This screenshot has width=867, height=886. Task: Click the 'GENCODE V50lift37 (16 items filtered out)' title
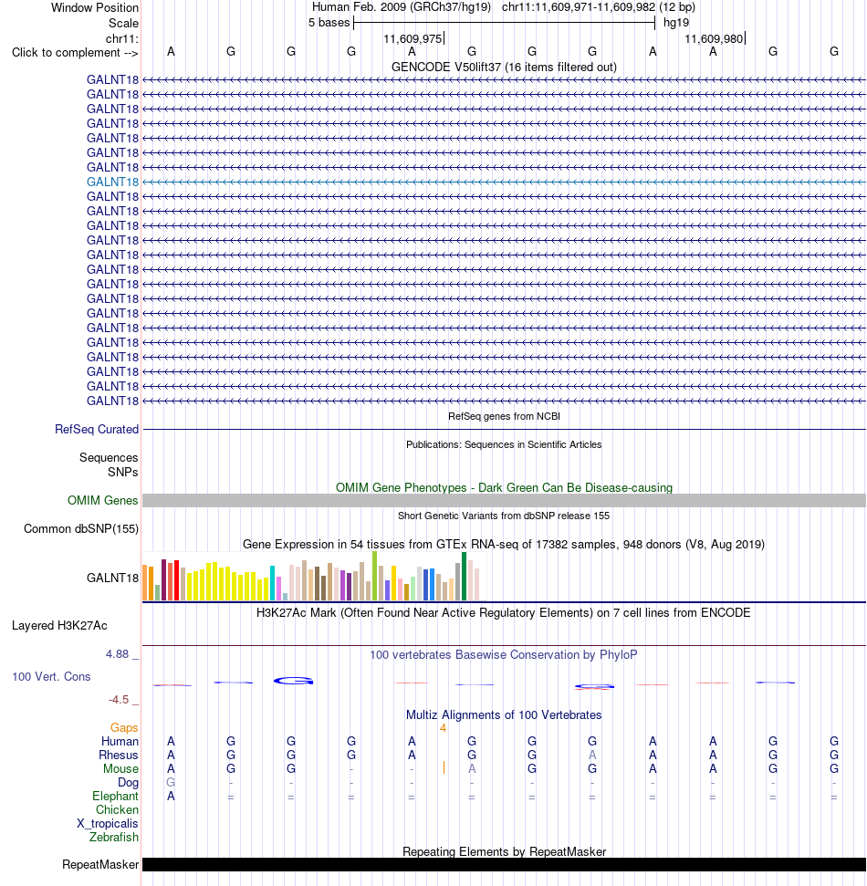[504, 68]
